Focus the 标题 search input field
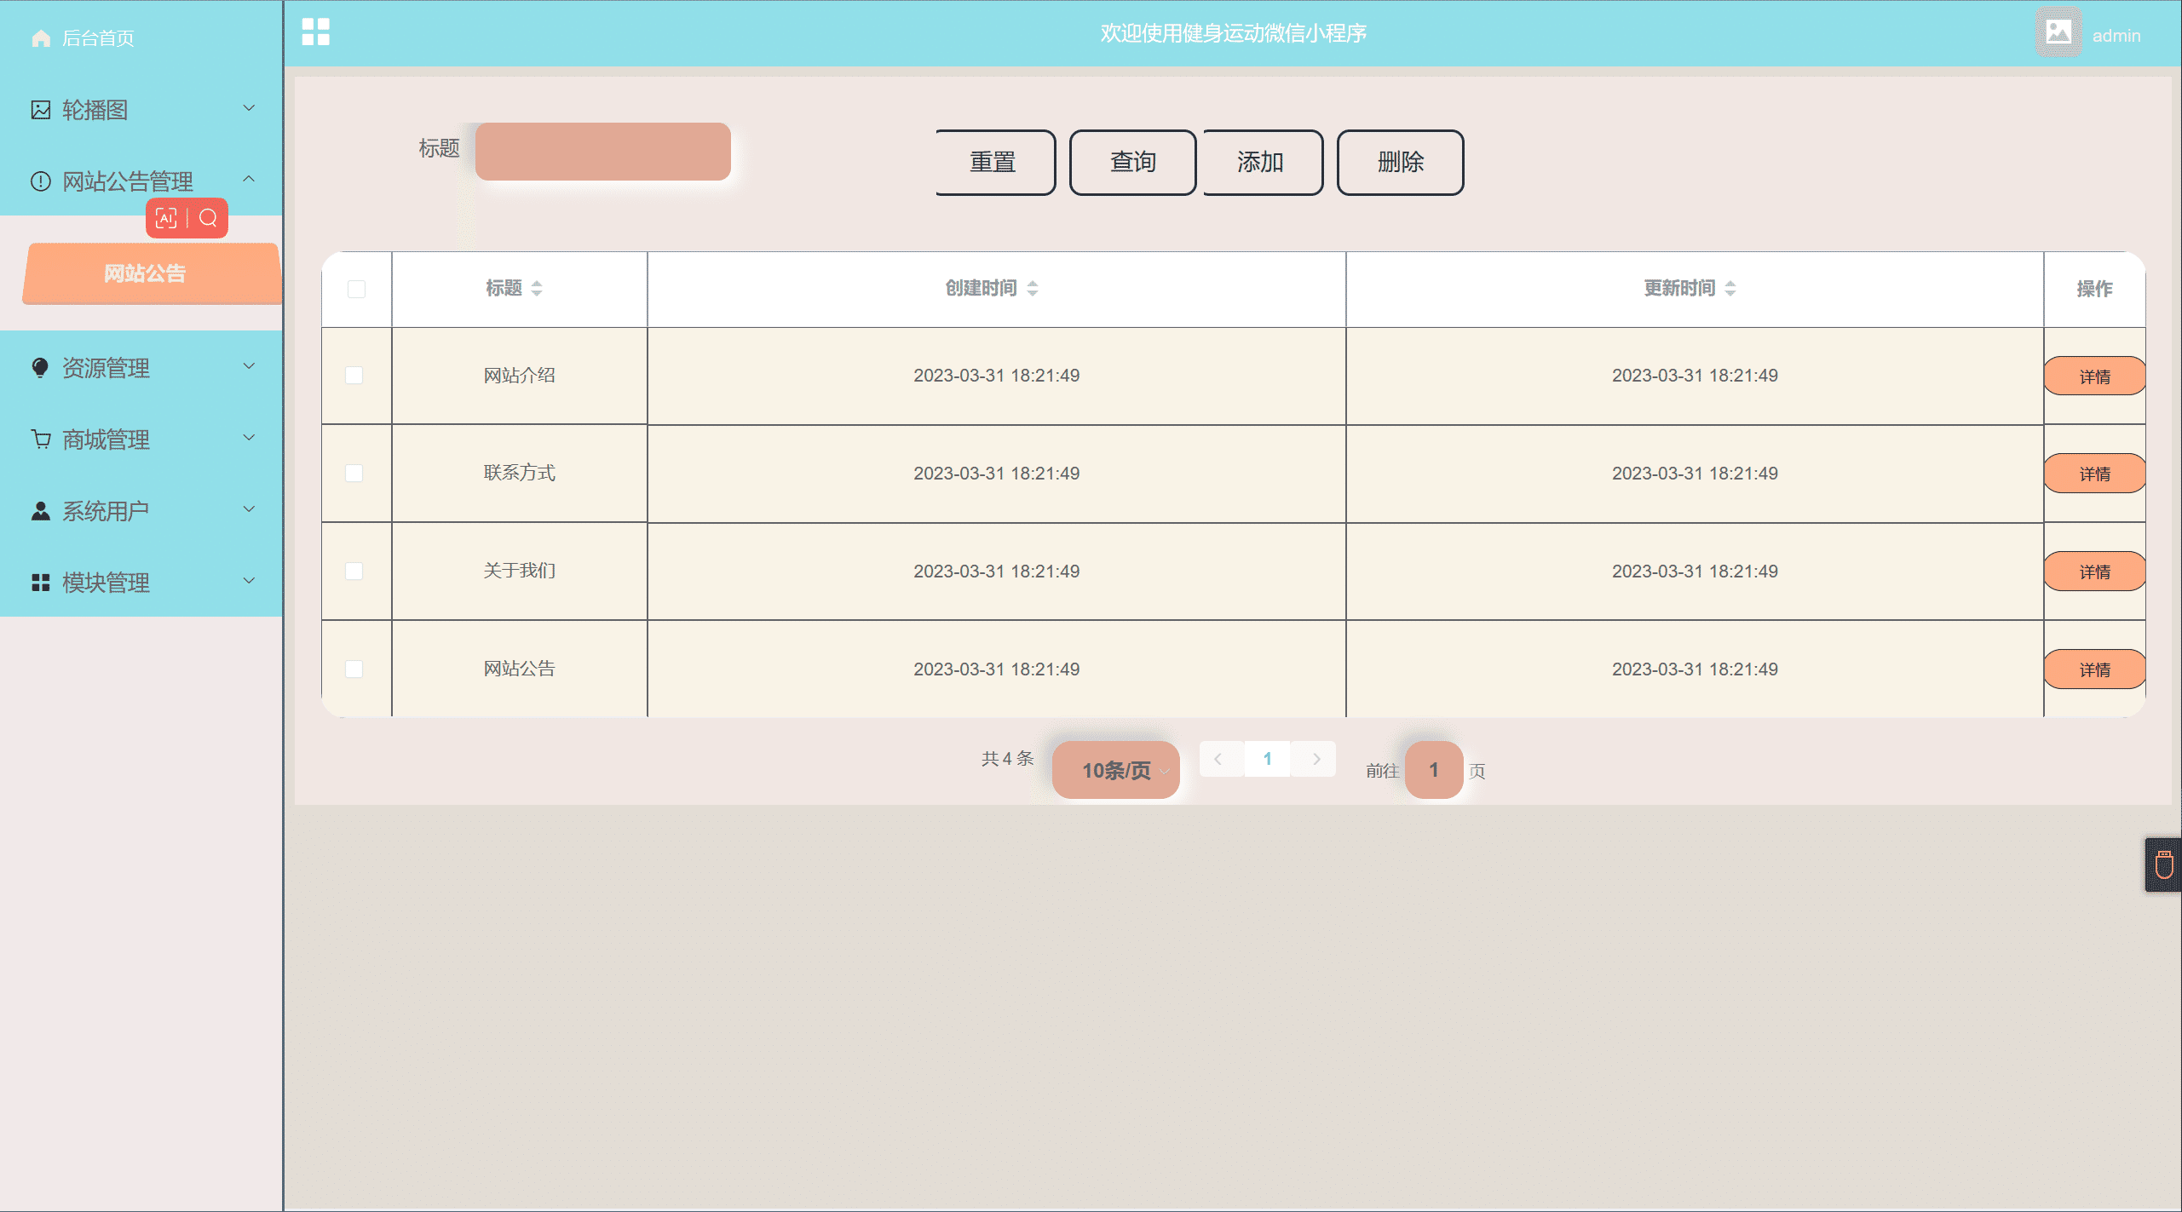This screenshot has height=1212, width=2182. (602, 152)
